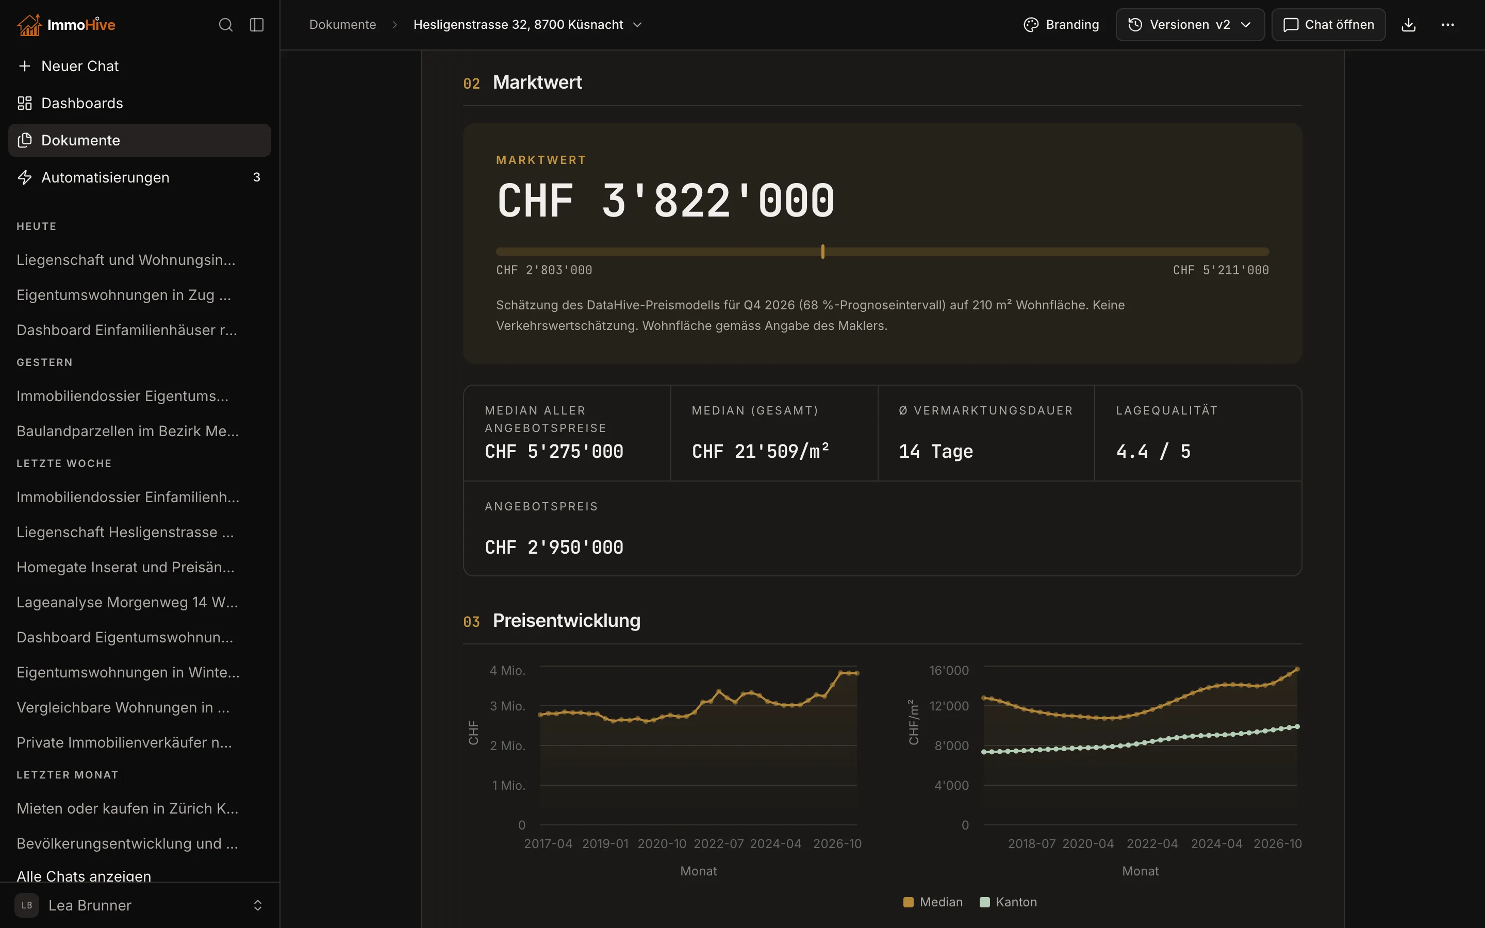
Task: Click the ImmoHive house logo
Action: (x=29, y=25)
